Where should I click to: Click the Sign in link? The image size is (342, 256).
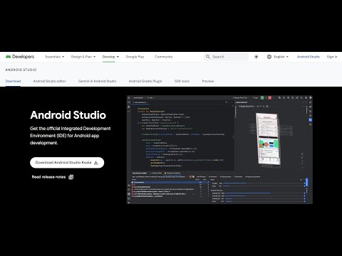pos(332,57)
